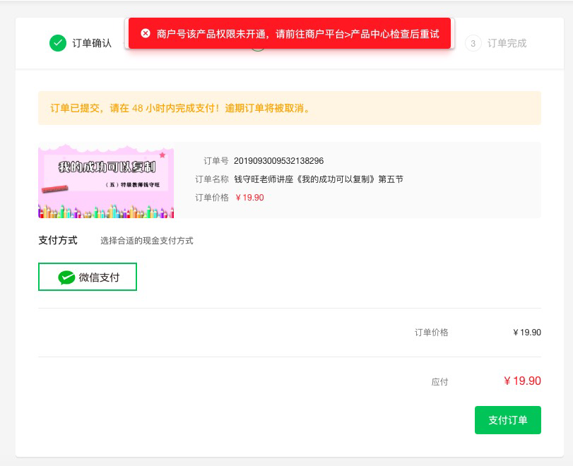Click the red error icon in the alert
573x466 pixels.
(146, 34)
